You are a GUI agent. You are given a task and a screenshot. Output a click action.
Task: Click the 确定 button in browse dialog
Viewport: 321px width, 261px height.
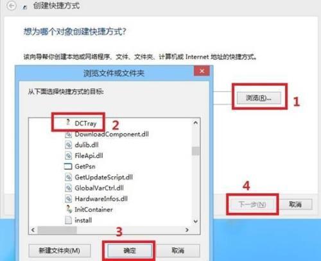[130, 250]
